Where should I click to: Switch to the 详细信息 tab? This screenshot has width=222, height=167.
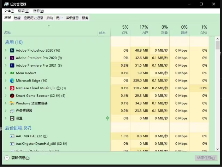[72, 18]
